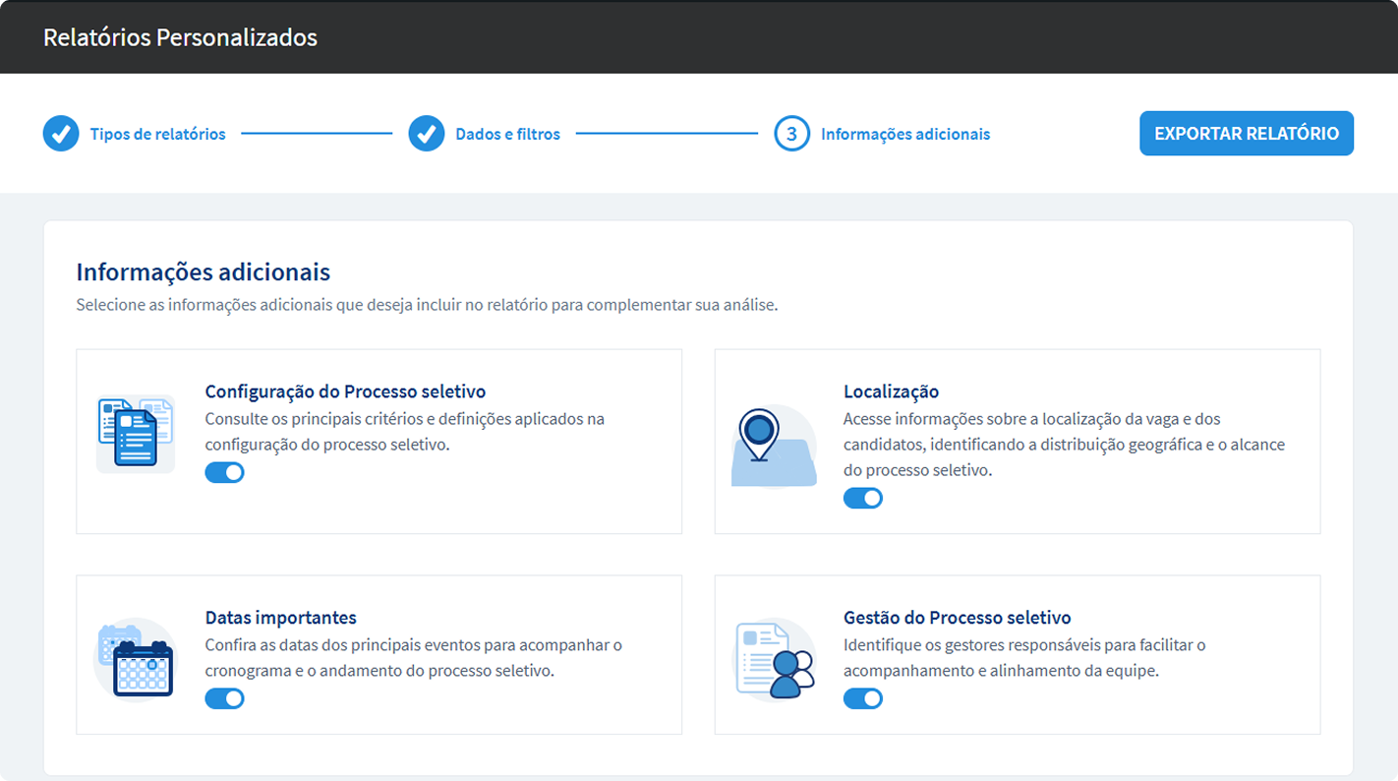Viewport: 1398px width, 781px height.
Task: Select the Datas importantes card heading
Action: pos(280,618)
